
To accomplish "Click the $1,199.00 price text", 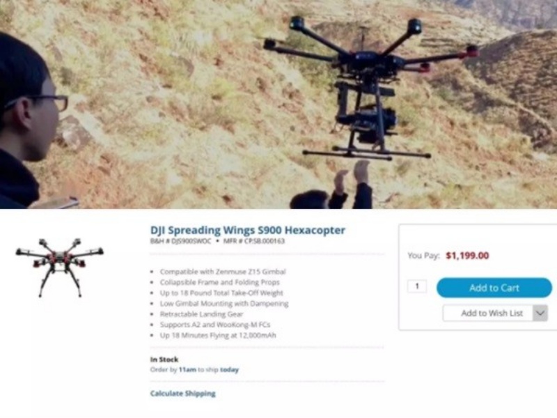I will point(467,256).
